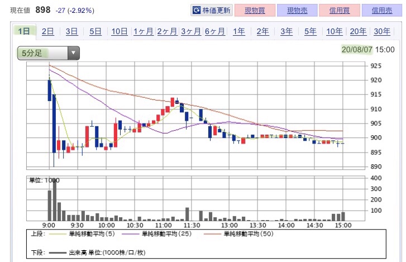View the 20年 chart period

pos(358,31)
